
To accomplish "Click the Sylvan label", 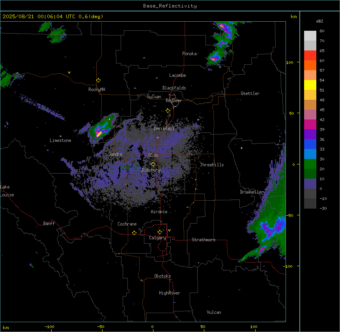I will (x=154, y=97).
